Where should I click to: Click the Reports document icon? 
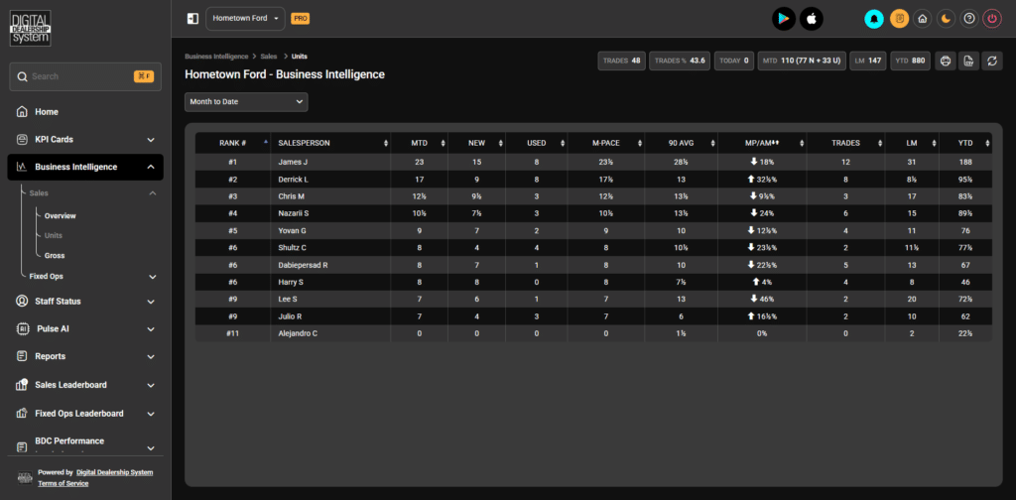pyautogui.click(x=22, y=356)
